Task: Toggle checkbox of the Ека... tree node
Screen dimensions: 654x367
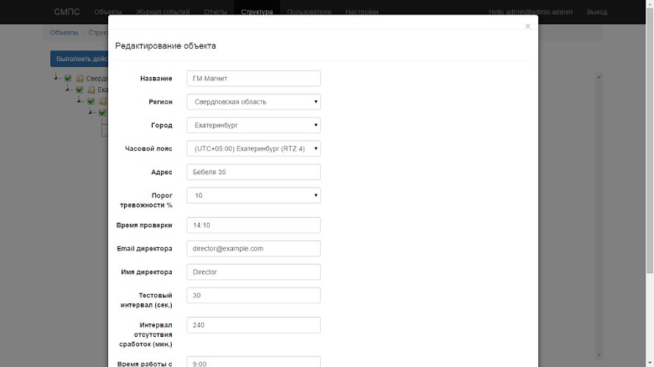Action: click(x=79, y=90)
